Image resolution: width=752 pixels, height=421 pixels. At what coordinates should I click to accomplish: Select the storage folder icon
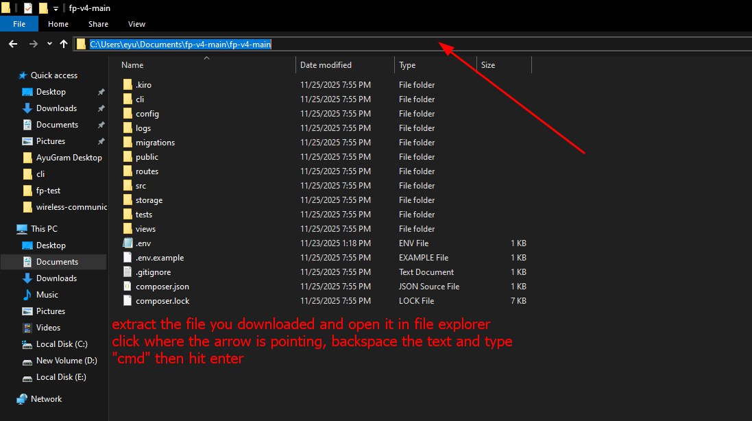pyautogui.click(x=128, y=200)
